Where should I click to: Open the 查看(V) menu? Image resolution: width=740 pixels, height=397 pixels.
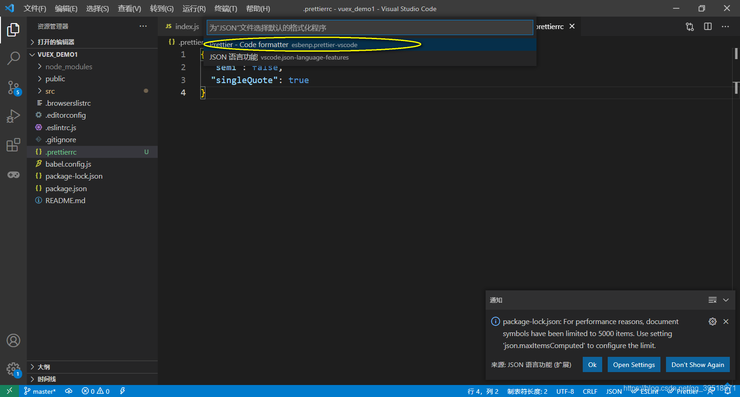(x=129, y=8)
